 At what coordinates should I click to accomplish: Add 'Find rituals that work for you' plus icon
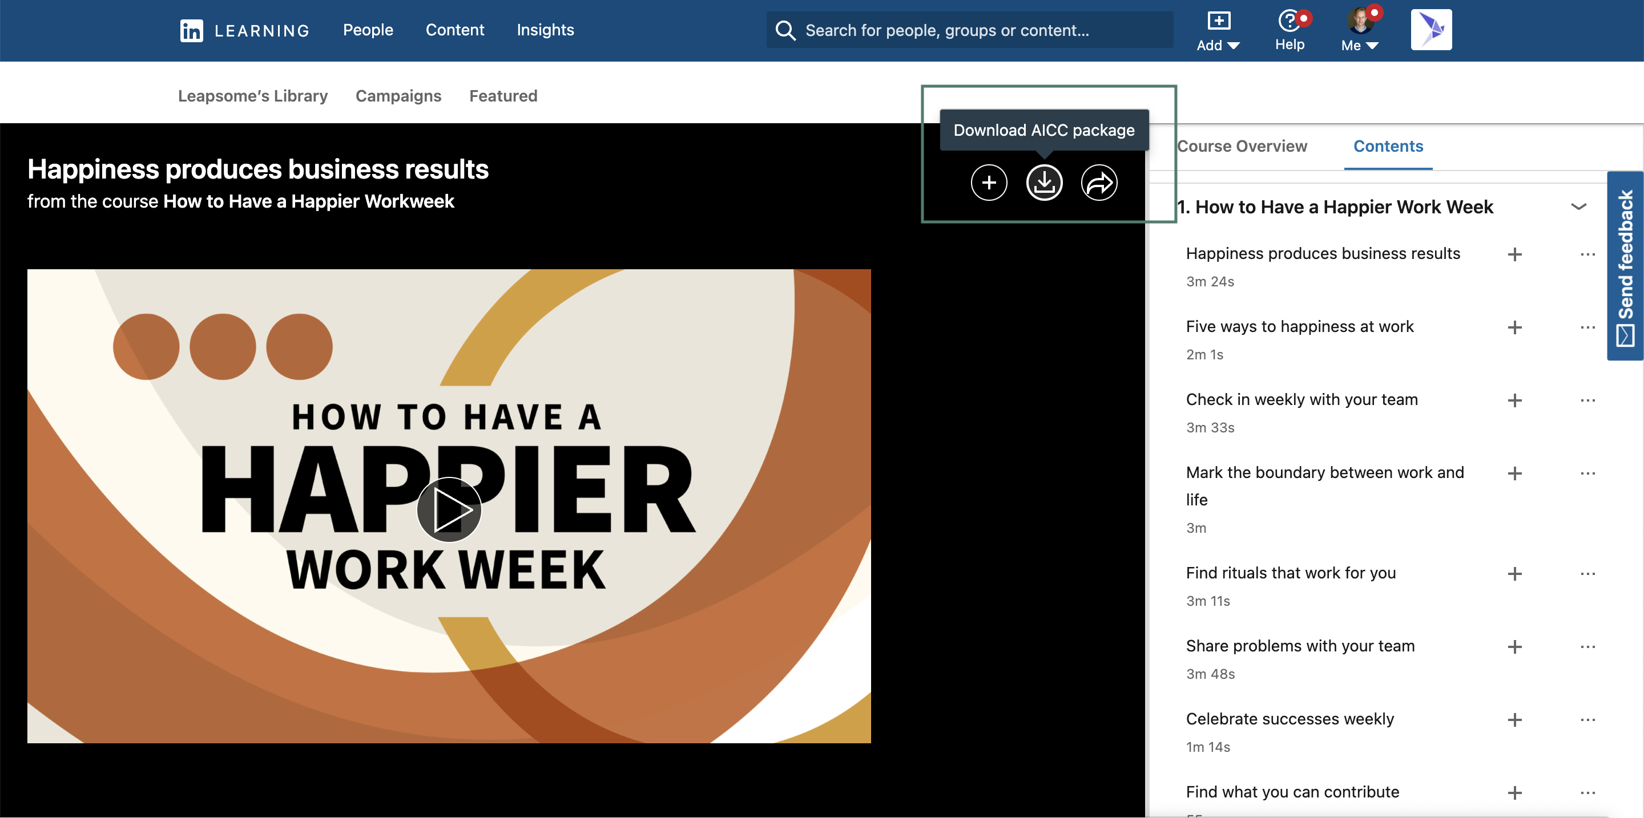pyautogui.click(x=1514, y=574)
